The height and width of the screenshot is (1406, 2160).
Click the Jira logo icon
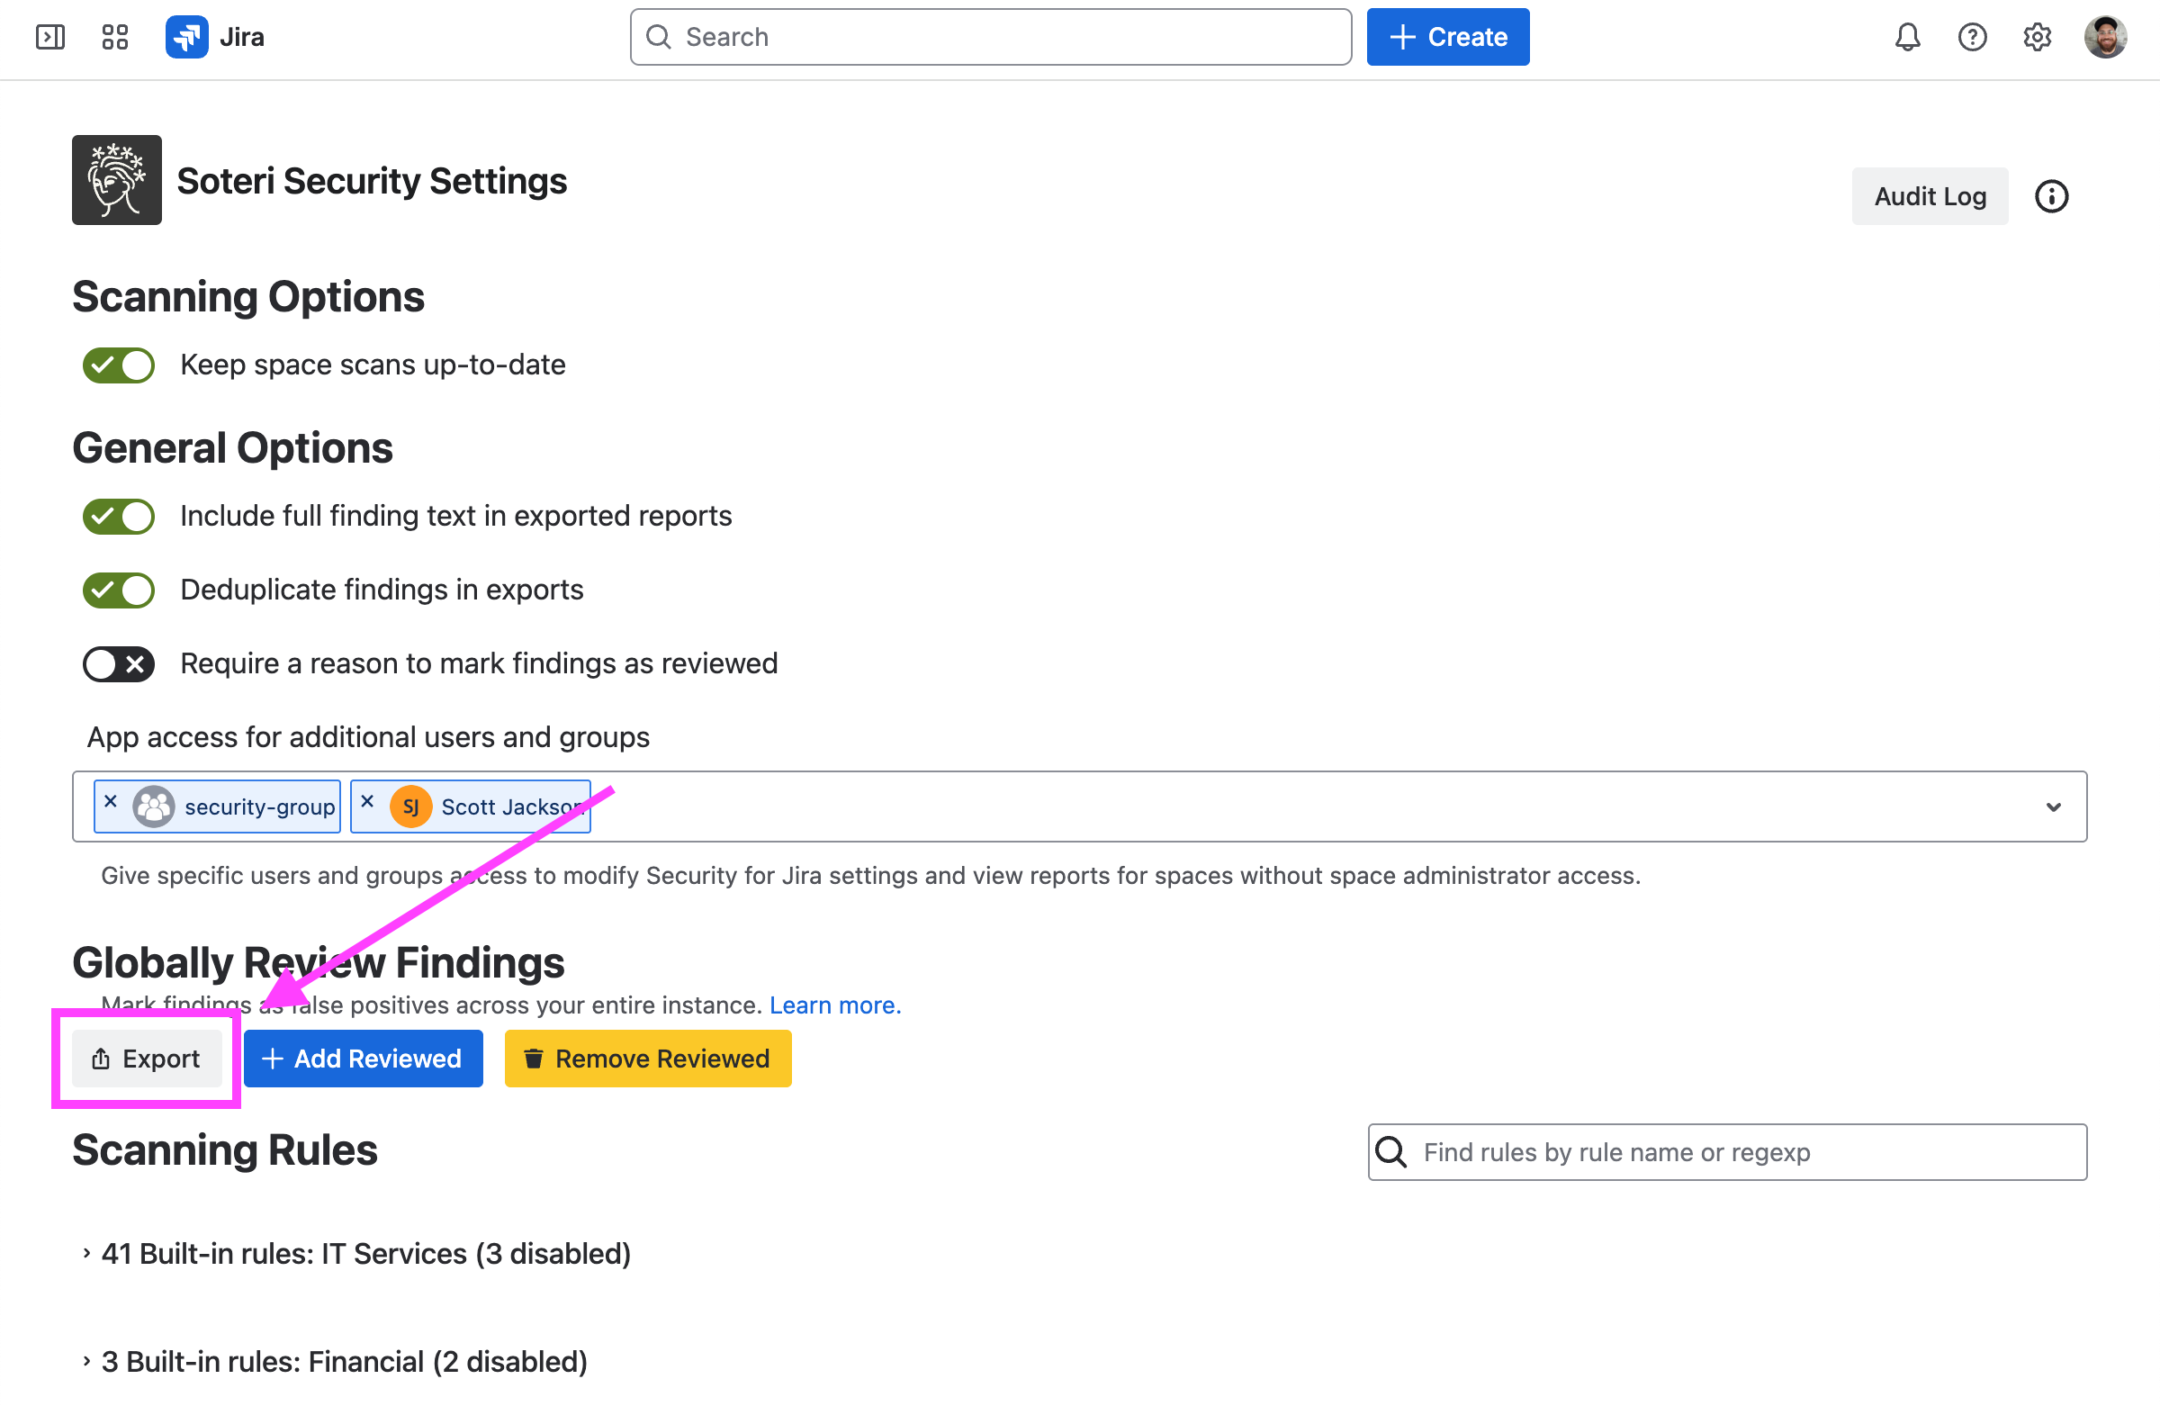point(187,37)
